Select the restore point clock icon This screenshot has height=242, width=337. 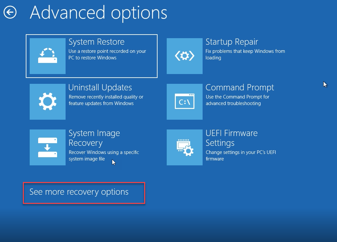tap(47, 56)
